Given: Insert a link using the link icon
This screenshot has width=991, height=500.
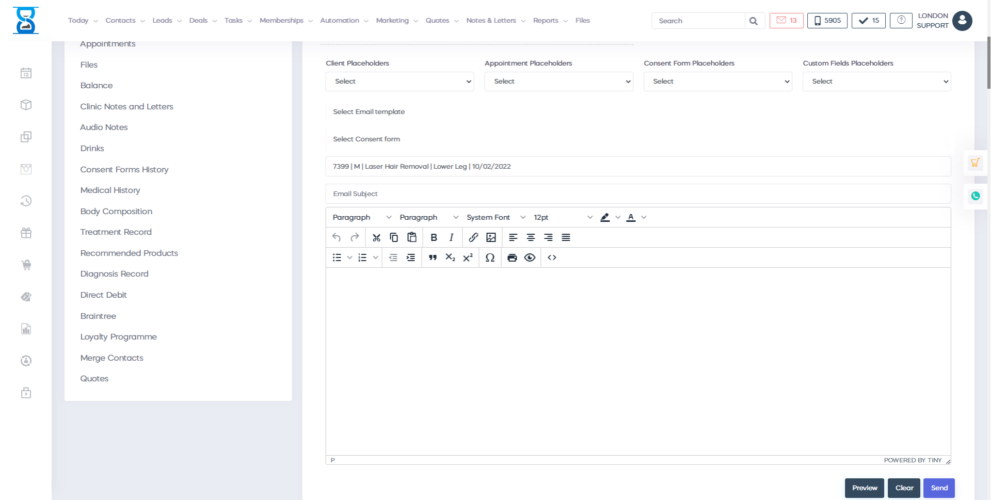Looking at the screenshot, I should (x=473, y=237).
